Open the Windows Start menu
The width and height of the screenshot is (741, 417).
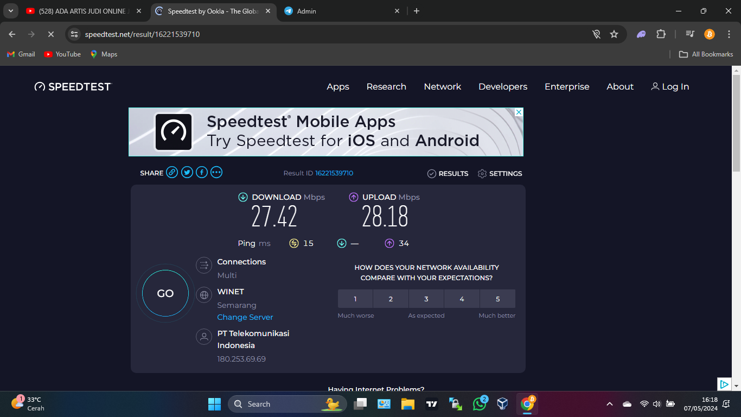pyautogui.click(x=214, y=404)
